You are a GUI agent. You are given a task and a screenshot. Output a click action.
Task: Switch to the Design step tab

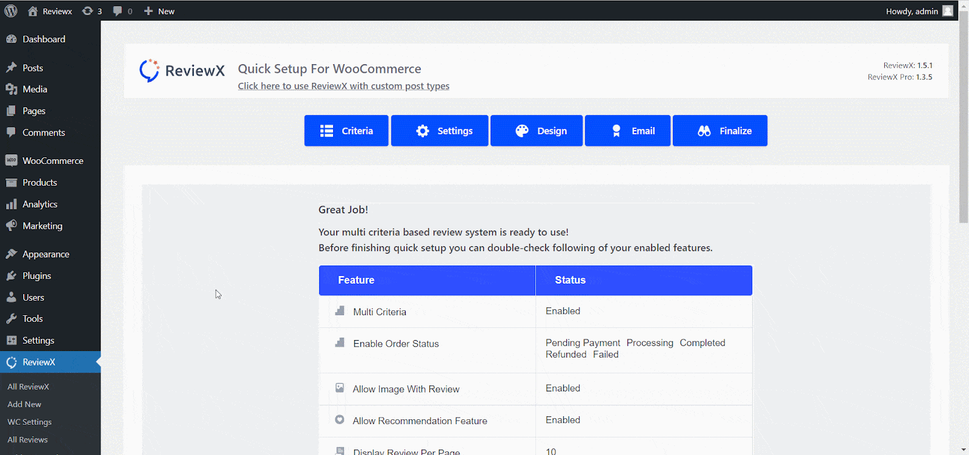click(537, 131)
